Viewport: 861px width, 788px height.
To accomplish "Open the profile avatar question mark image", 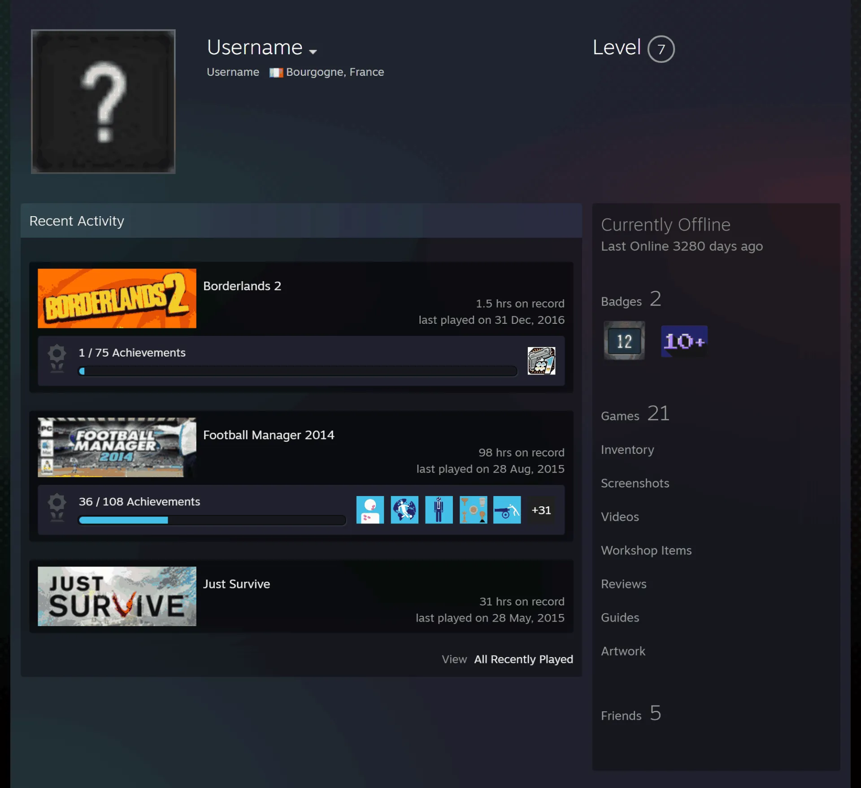I will pos(103,101).
